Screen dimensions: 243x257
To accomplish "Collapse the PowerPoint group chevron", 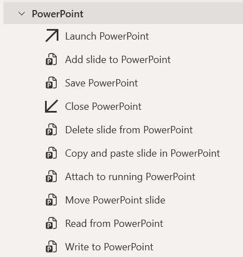I will pyautogui.click(x=22, y=14).
